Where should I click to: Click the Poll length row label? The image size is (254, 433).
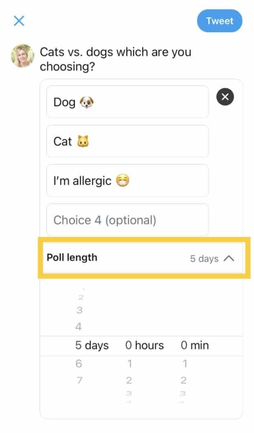(x=72, y=258)
